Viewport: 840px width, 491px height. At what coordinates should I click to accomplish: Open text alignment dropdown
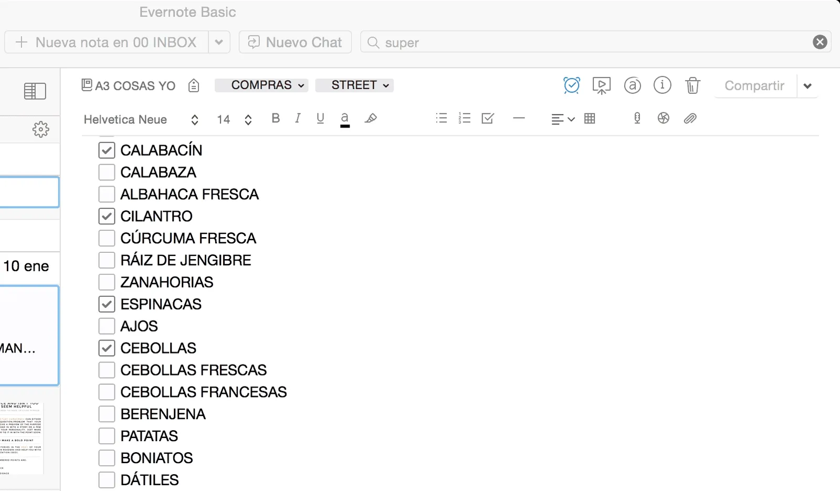(x=563, y=119)
